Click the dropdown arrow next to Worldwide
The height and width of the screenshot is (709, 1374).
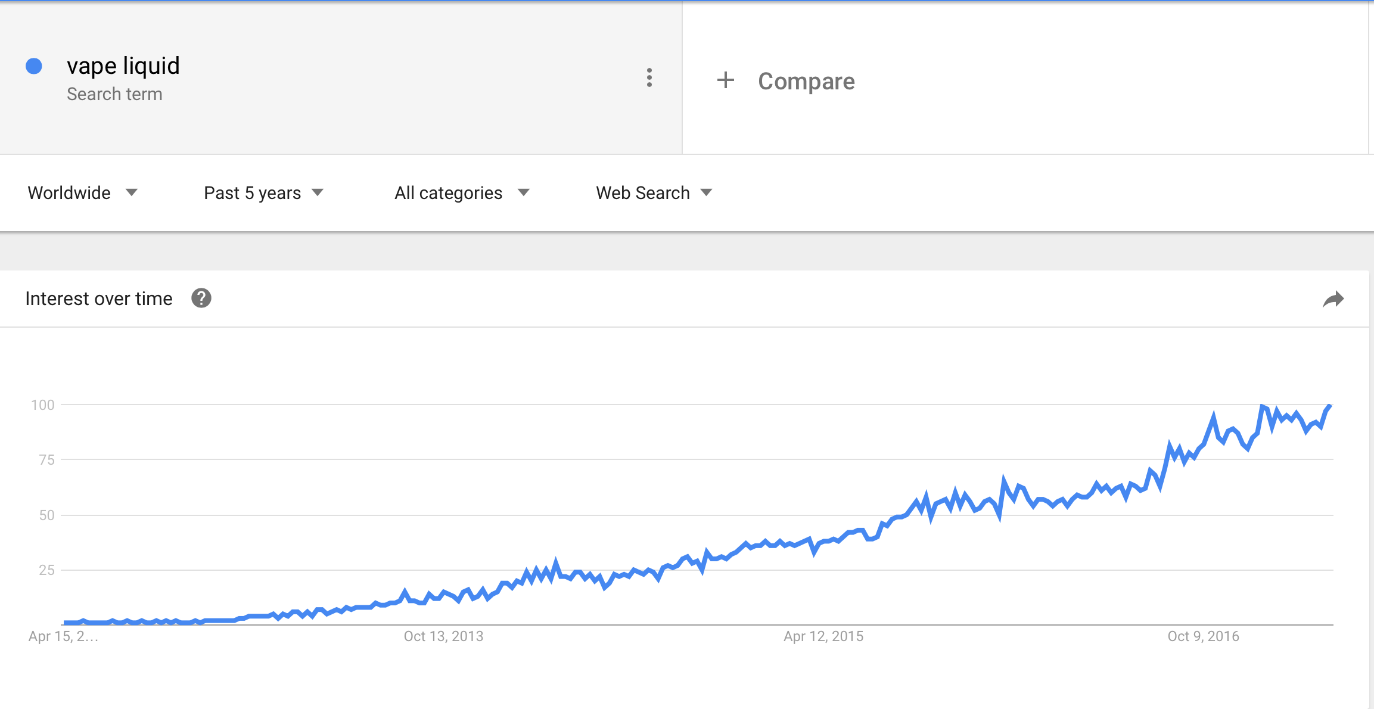click(x=132, y=192)
